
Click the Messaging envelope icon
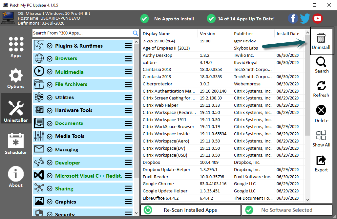(x=39, y=149)
